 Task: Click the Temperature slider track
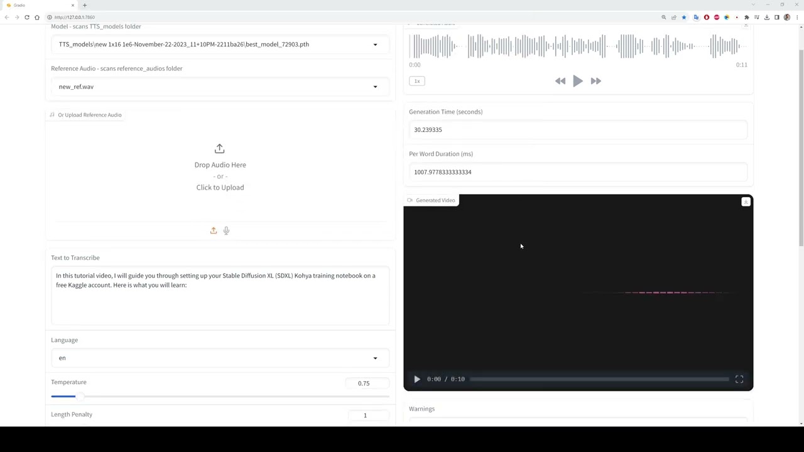(x=220, y=396)
